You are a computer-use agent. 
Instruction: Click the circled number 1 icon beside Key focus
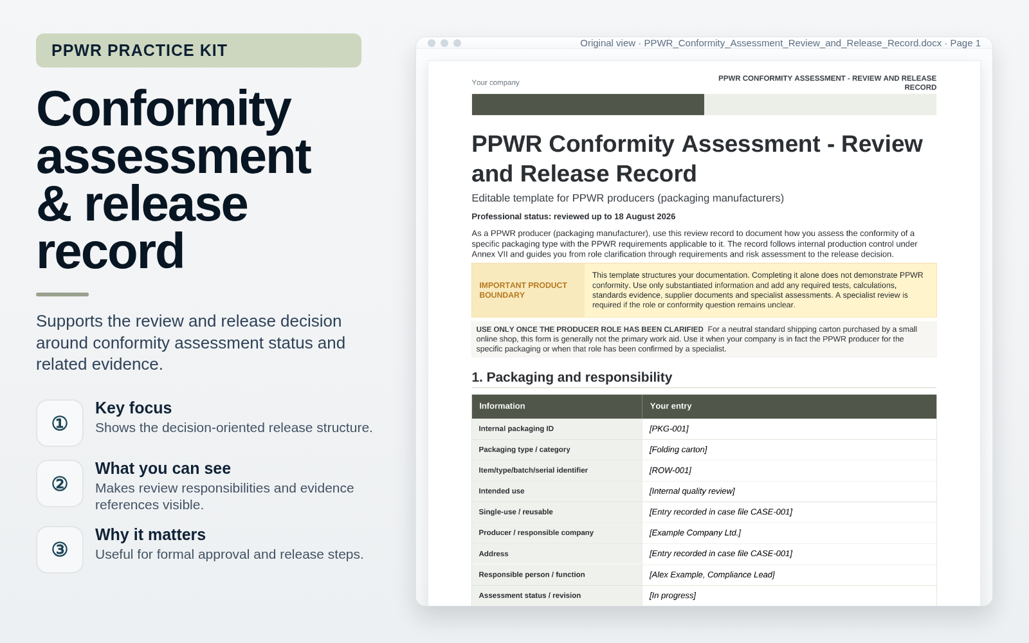click(60, 423)
